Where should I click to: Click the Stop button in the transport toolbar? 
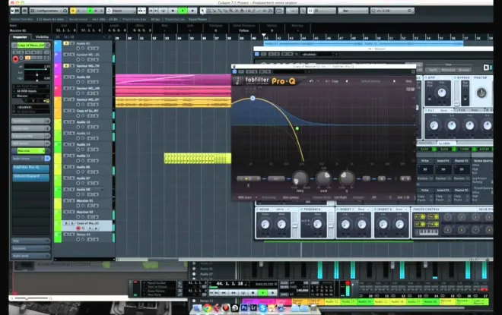click(173, 11)
